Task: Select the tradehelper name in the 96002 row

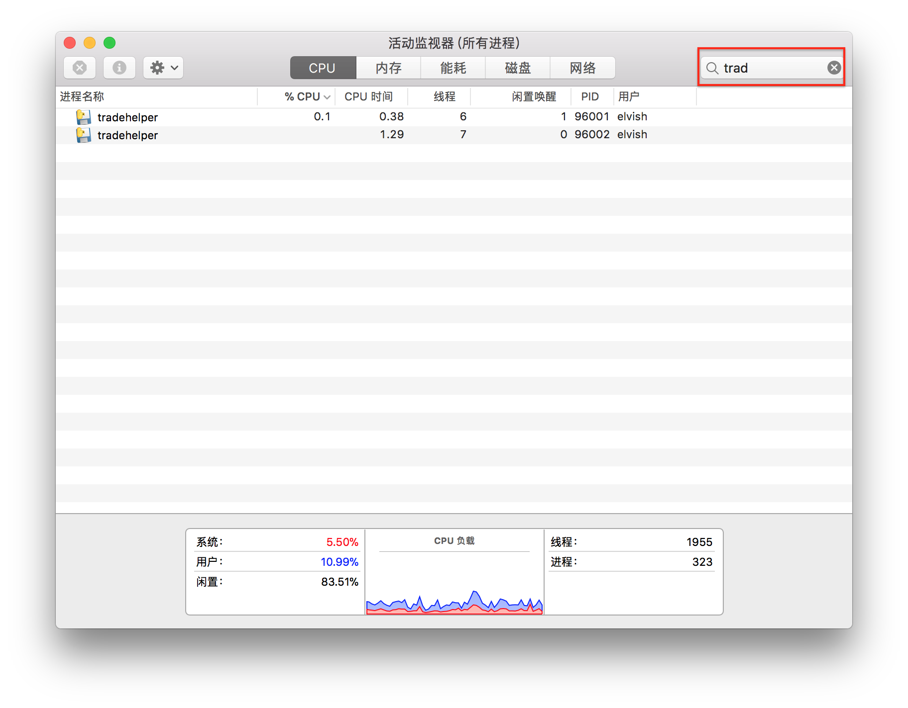Action: tap(127, 135)
